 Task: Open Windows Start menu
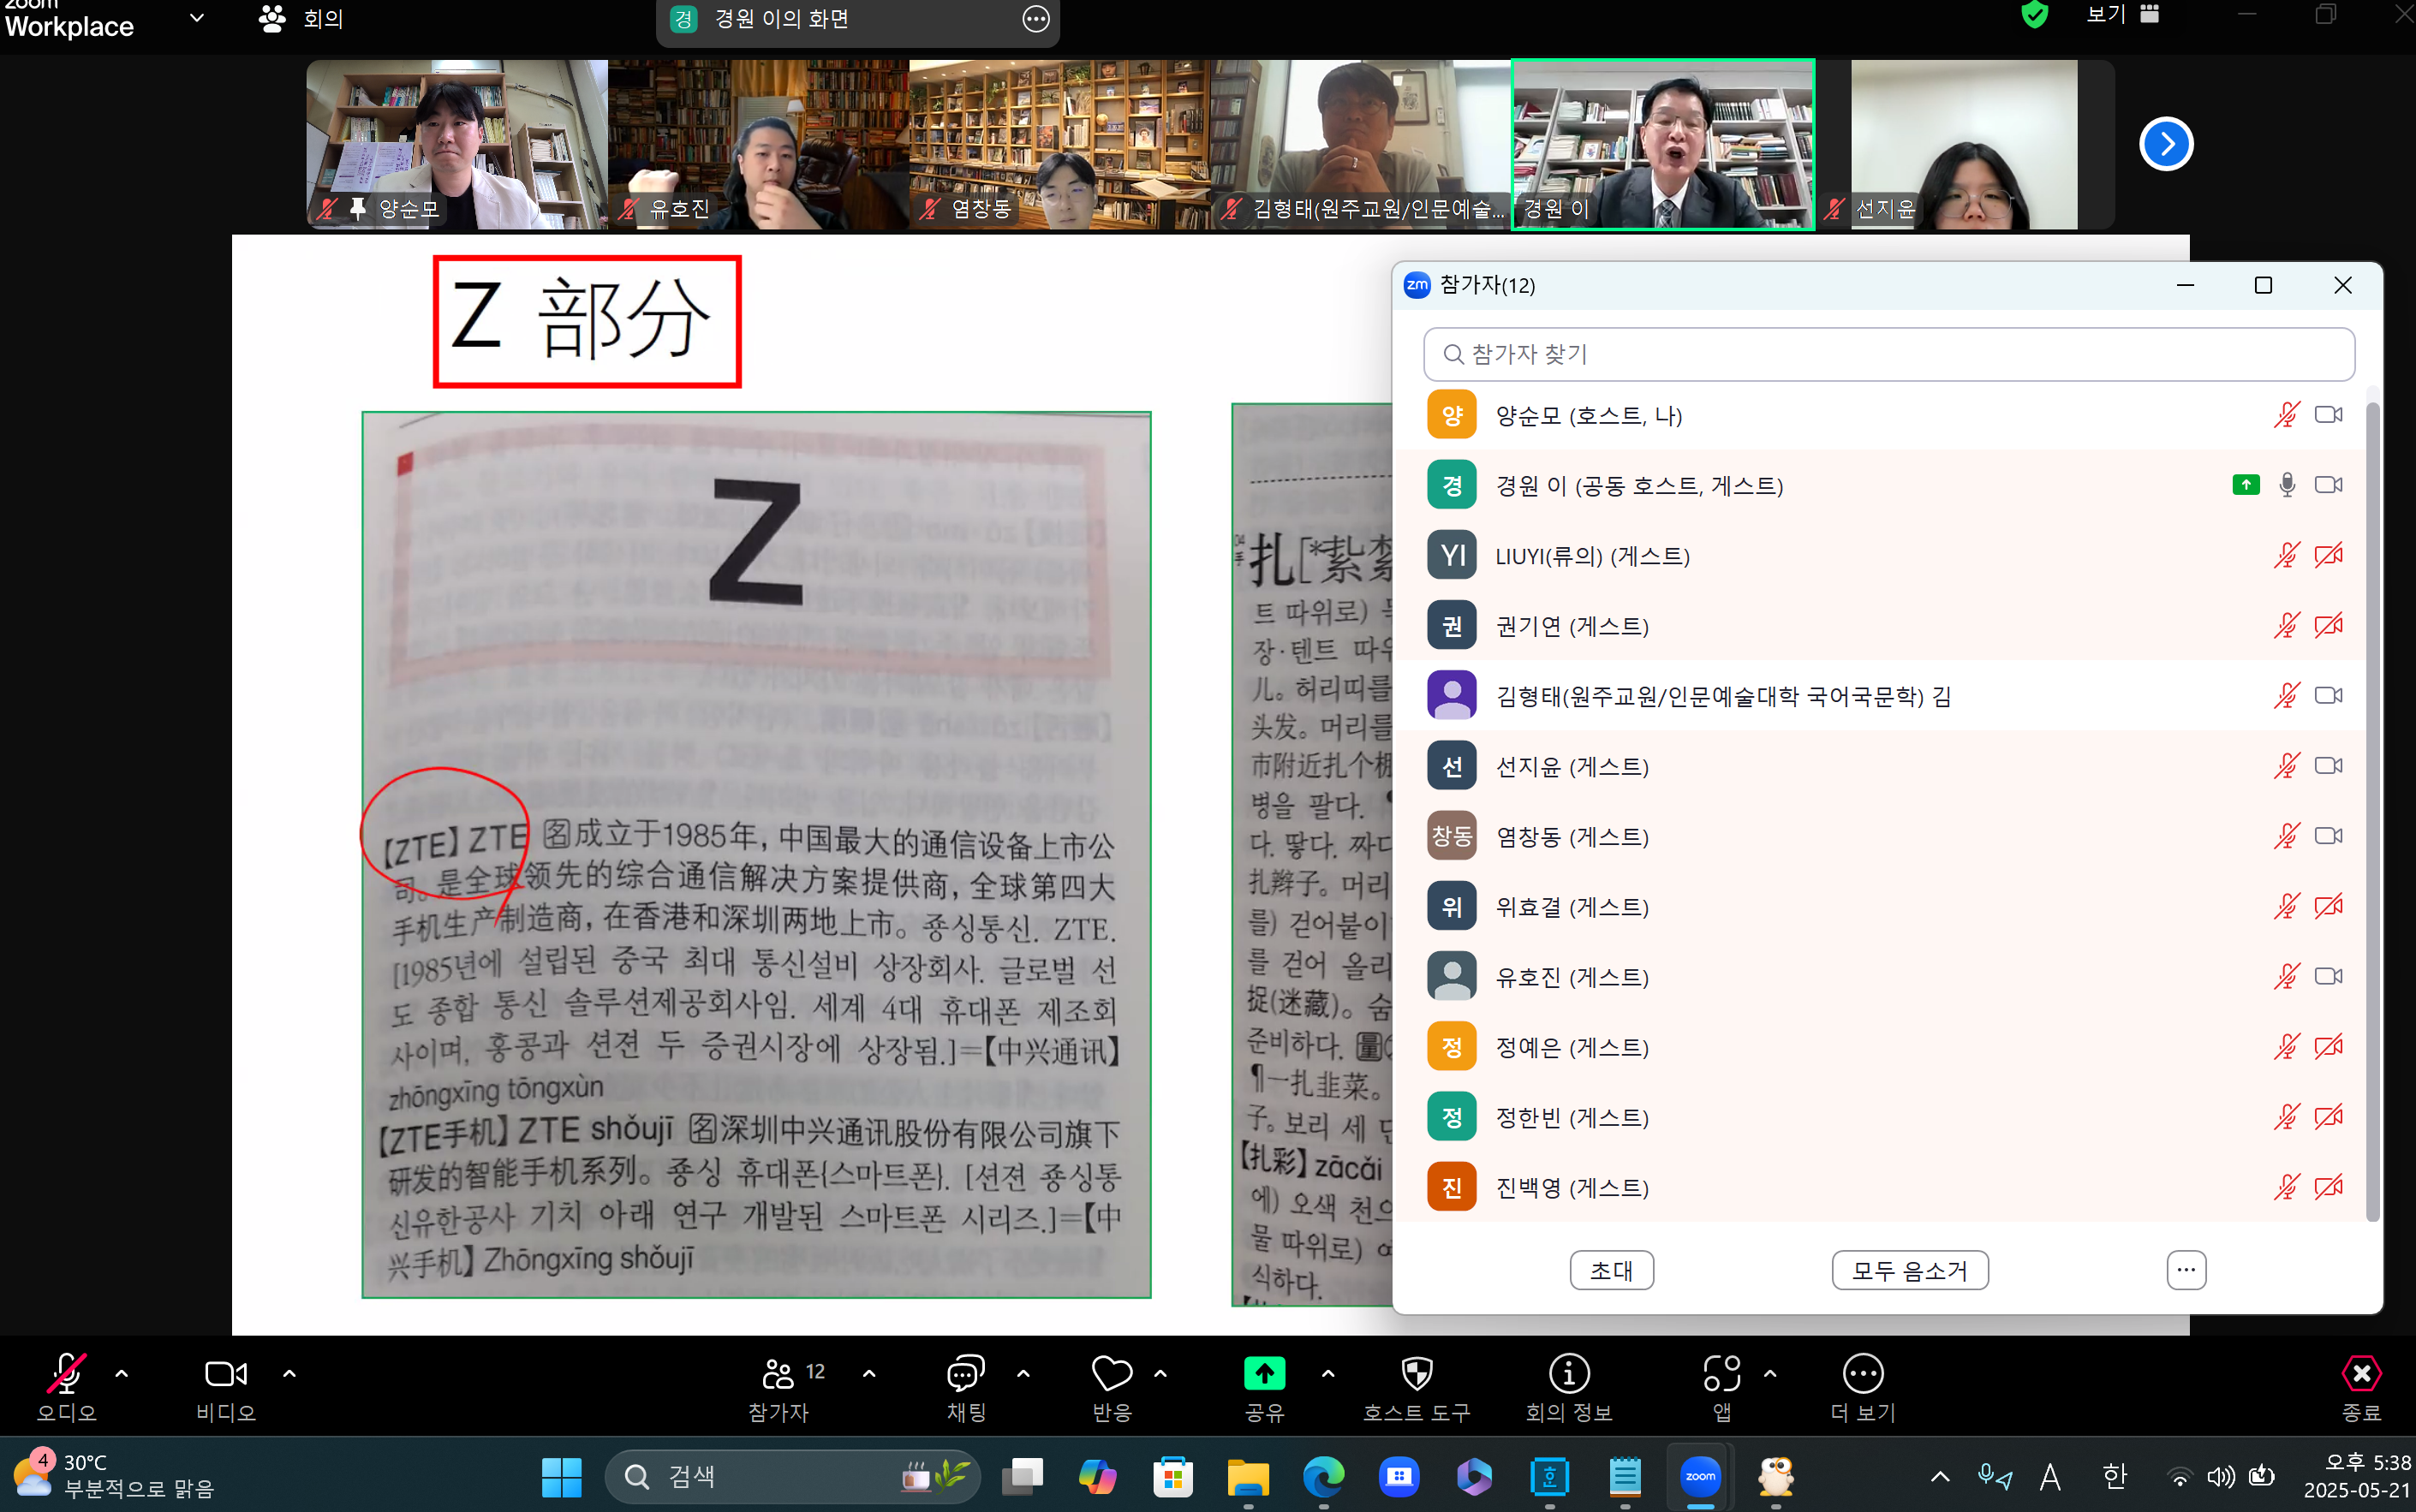[x=561, y=1477]
